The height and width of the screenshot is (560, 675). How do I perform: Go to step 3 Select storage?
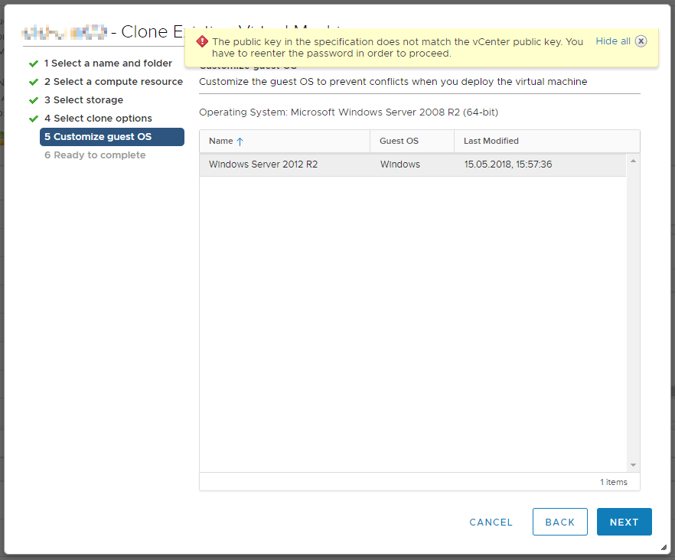(x=83, y=100)
